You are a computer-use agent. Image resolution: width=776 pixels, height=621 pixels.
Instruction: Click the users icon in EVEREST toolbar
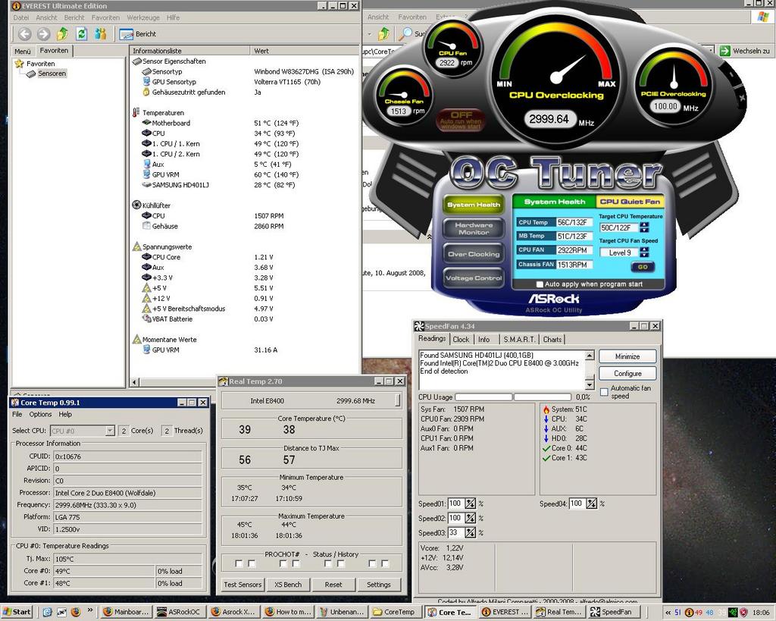coord(100,34)
